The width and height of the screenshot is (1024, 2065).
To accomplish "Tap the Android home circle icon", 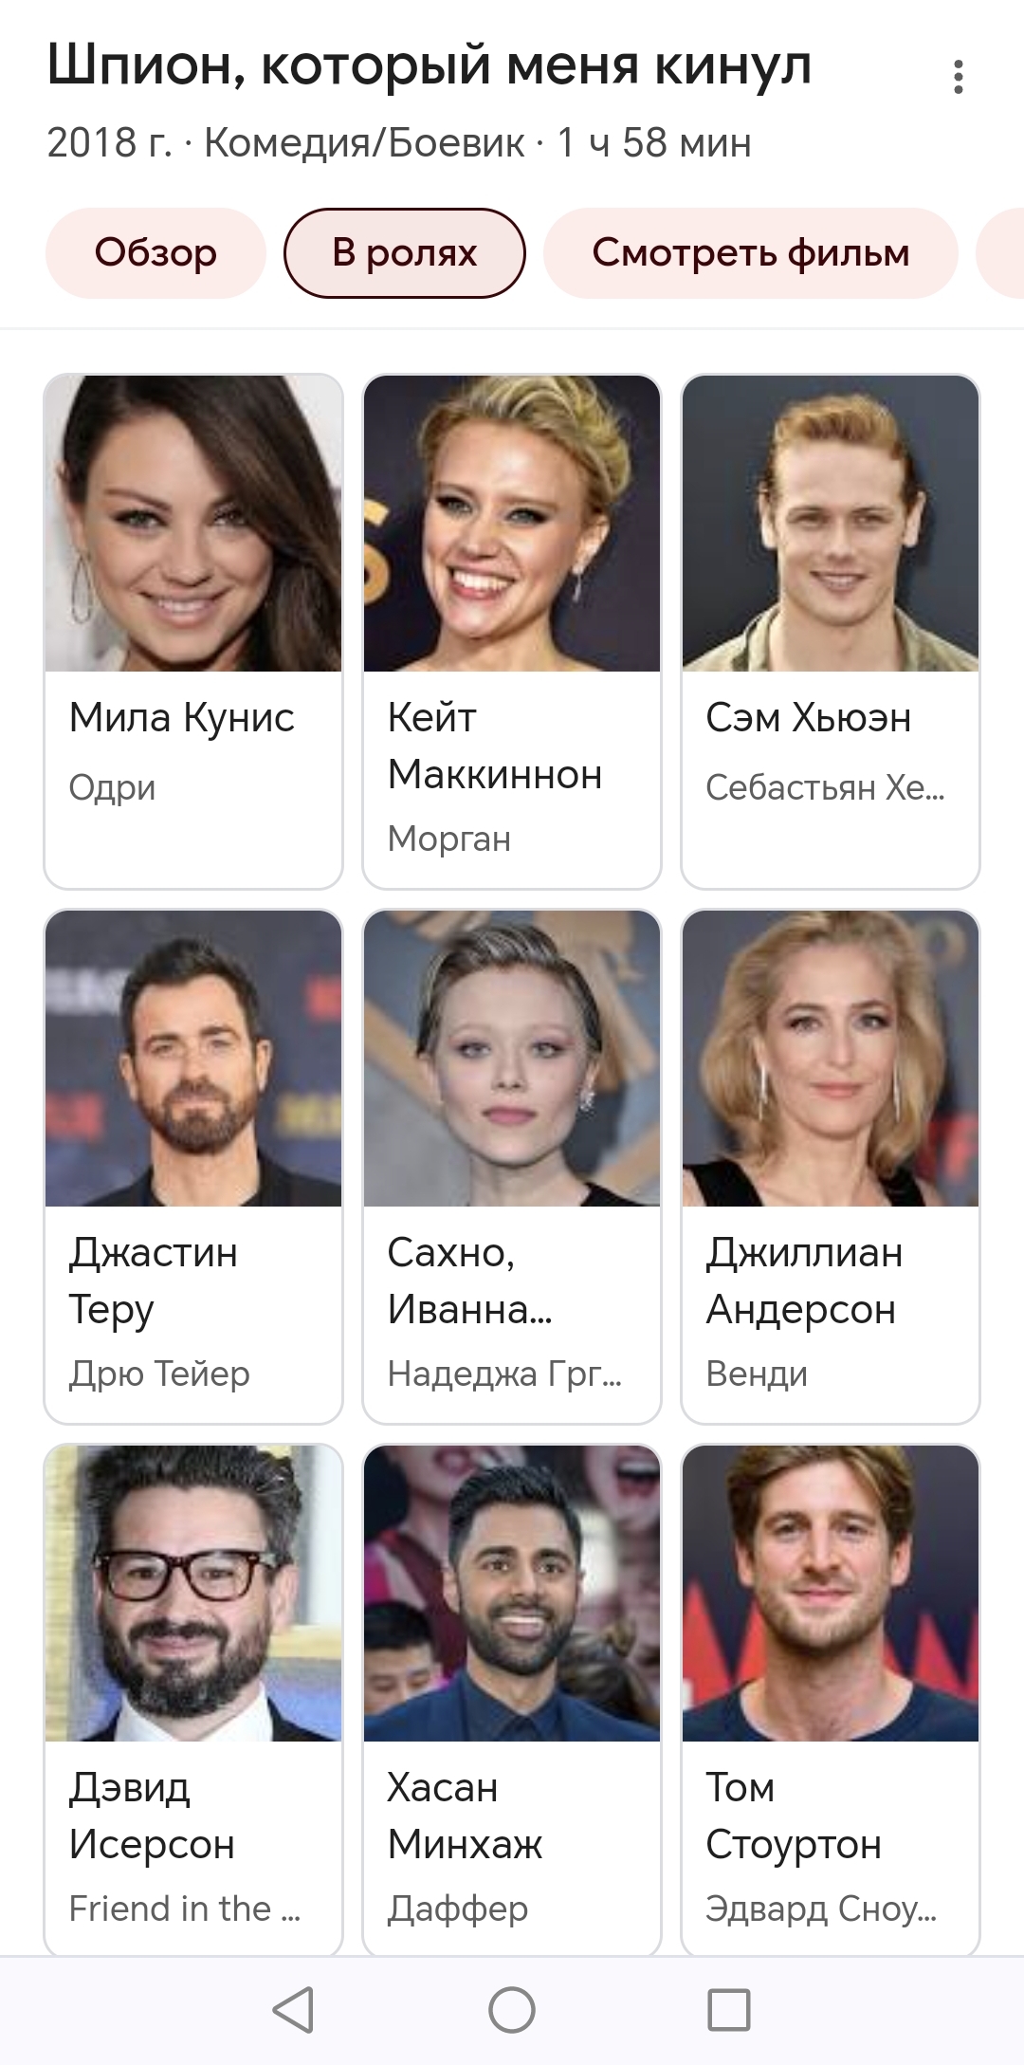I will coord(512,2009).
